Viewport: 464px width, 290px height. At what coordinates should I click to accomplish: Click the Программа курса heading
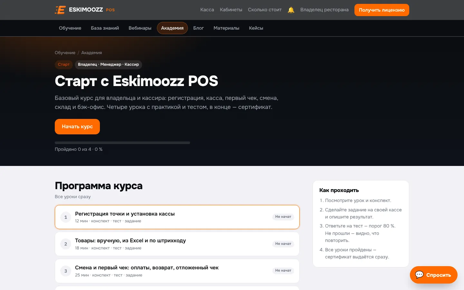pyautogui.click(x=99, y=186)
